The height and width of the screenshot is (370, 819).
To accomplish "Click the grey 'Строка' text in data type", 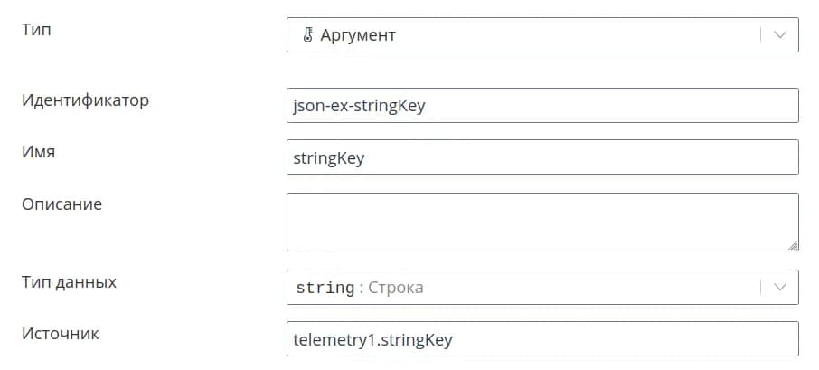I will pyautogui.click(x=395, y=288).
